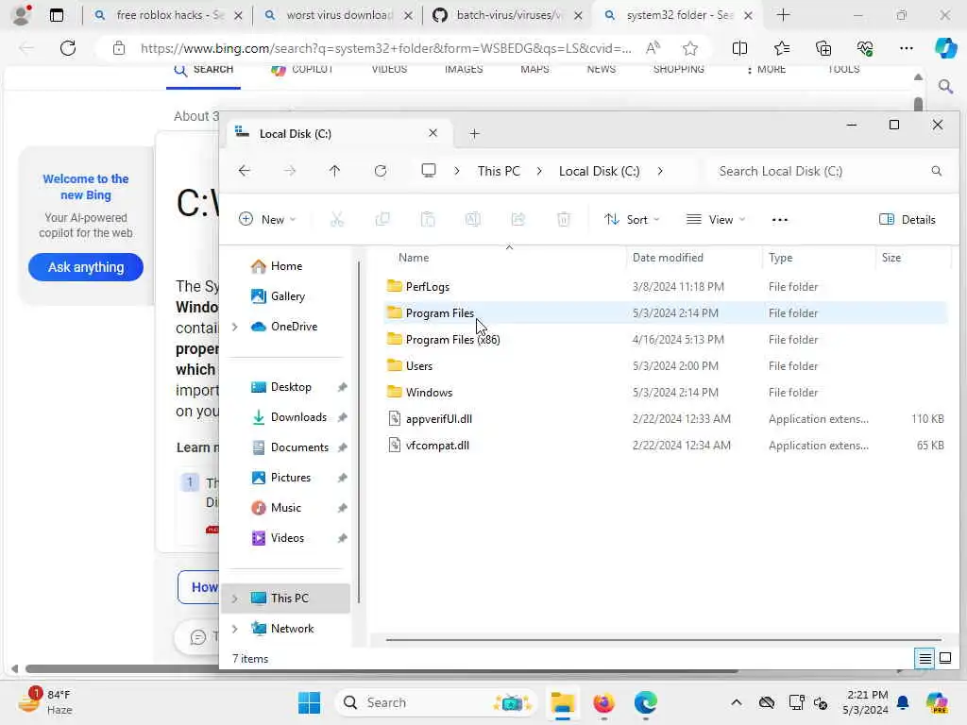Click the Explorer search magnifier icon

936,171
